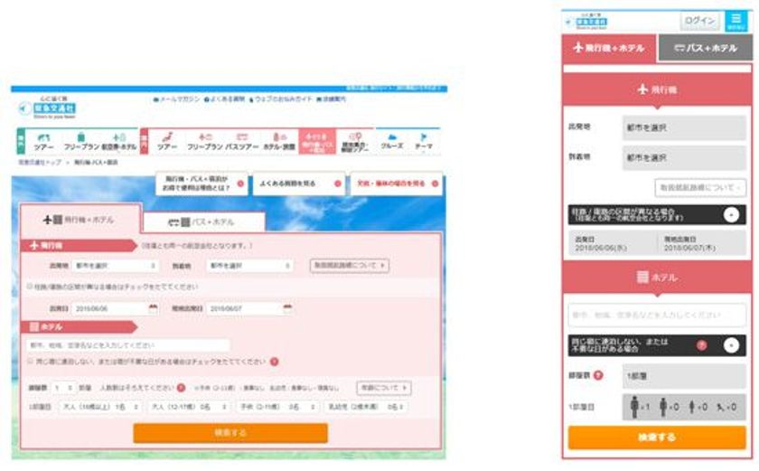Open 大人(18歳以上) count dropdown
759x471 pixels.
click(x=100, y=407)
